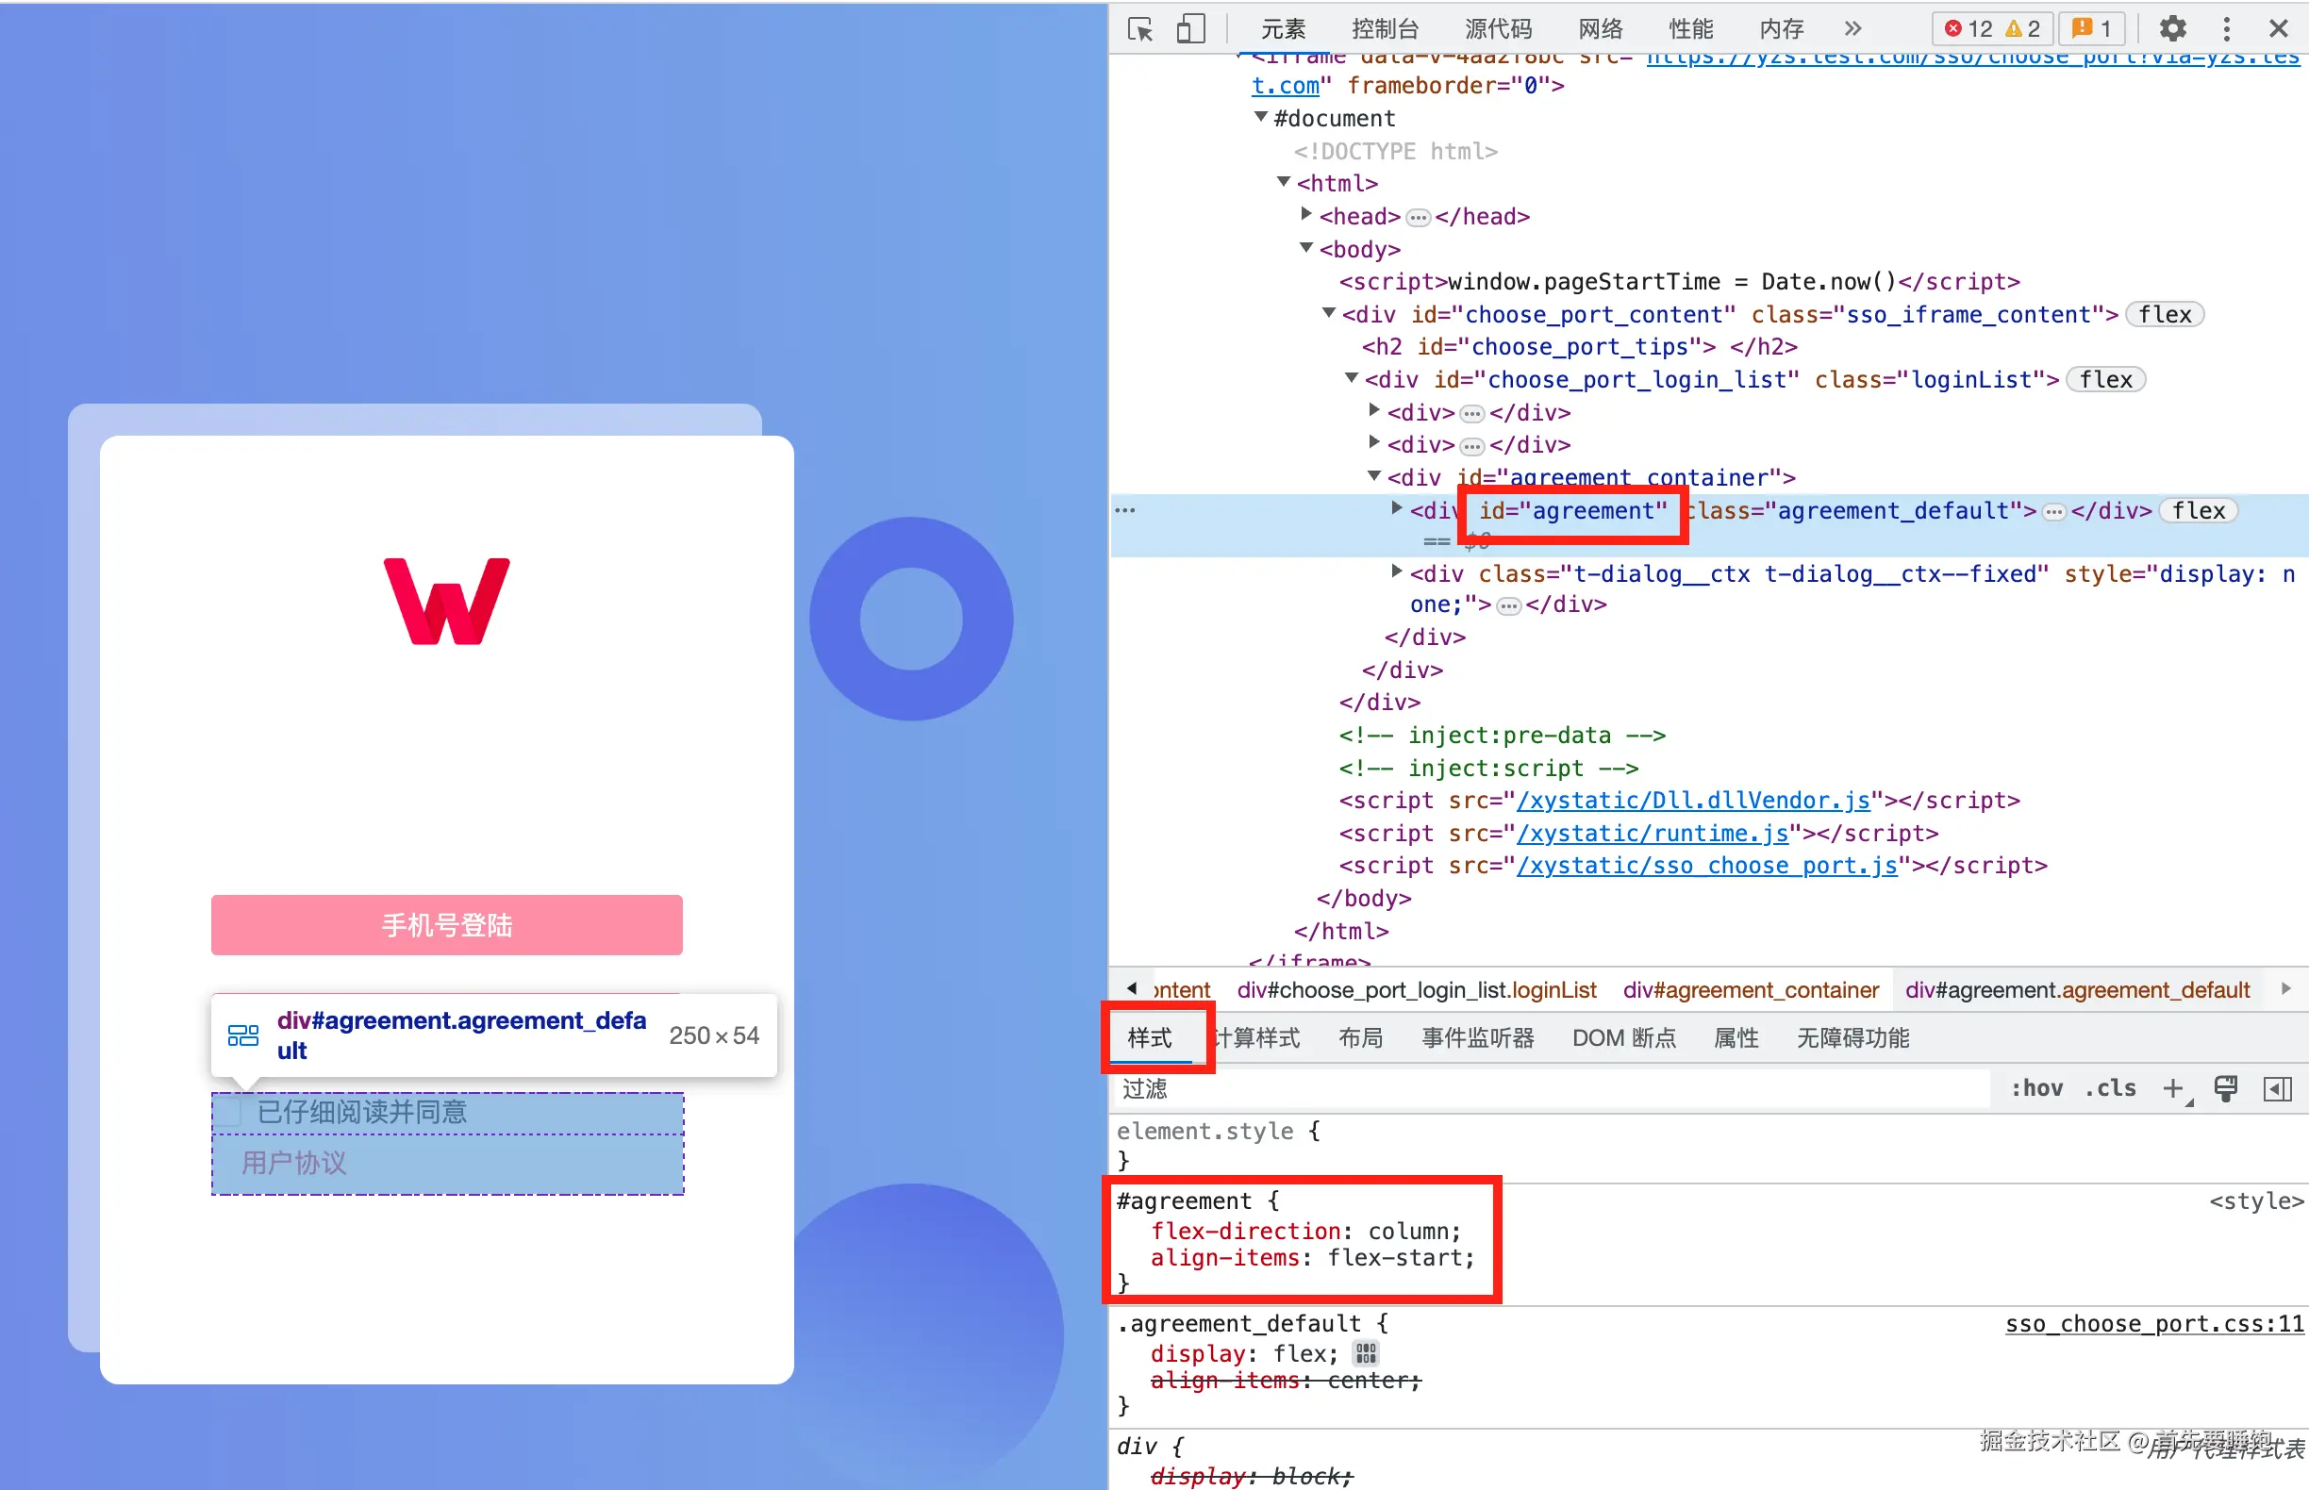Toggle the .cls class editor
Screen dimensions: 2309x1490
tap(2110, 1088)
